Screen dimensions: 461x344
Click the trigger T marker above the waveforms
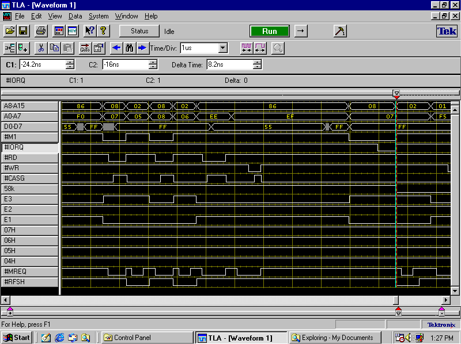pyautogui.click(x=396, y=94)
